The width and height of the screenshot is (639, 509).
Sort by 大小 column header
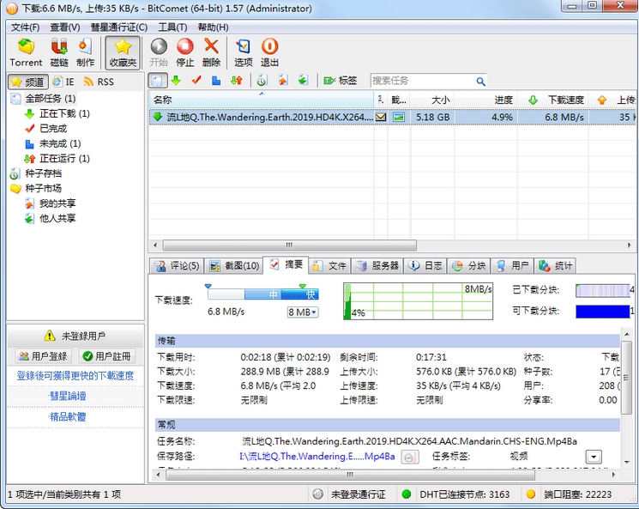432,100
